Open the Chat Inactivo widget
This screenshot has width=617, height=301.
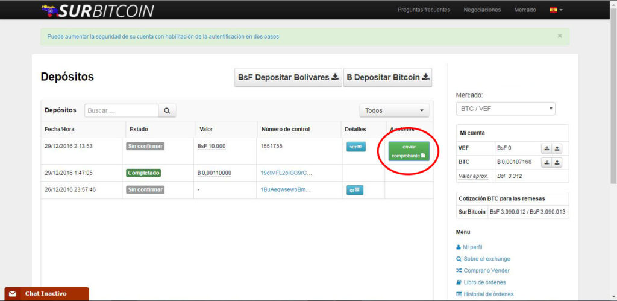(x=47, y=294)
